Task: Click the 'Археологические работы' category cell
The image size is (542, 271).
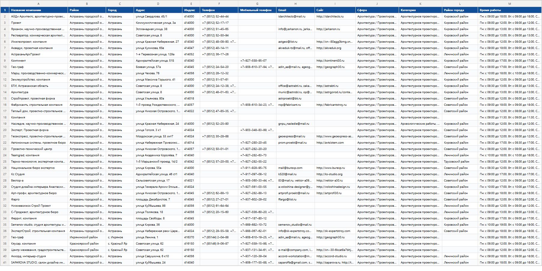Action: [420, 124]
